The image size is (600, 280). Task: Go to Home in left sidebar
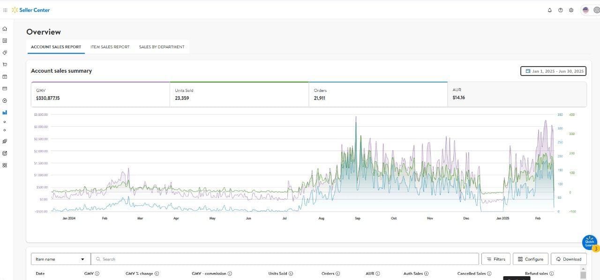click(x=5, y=29)
